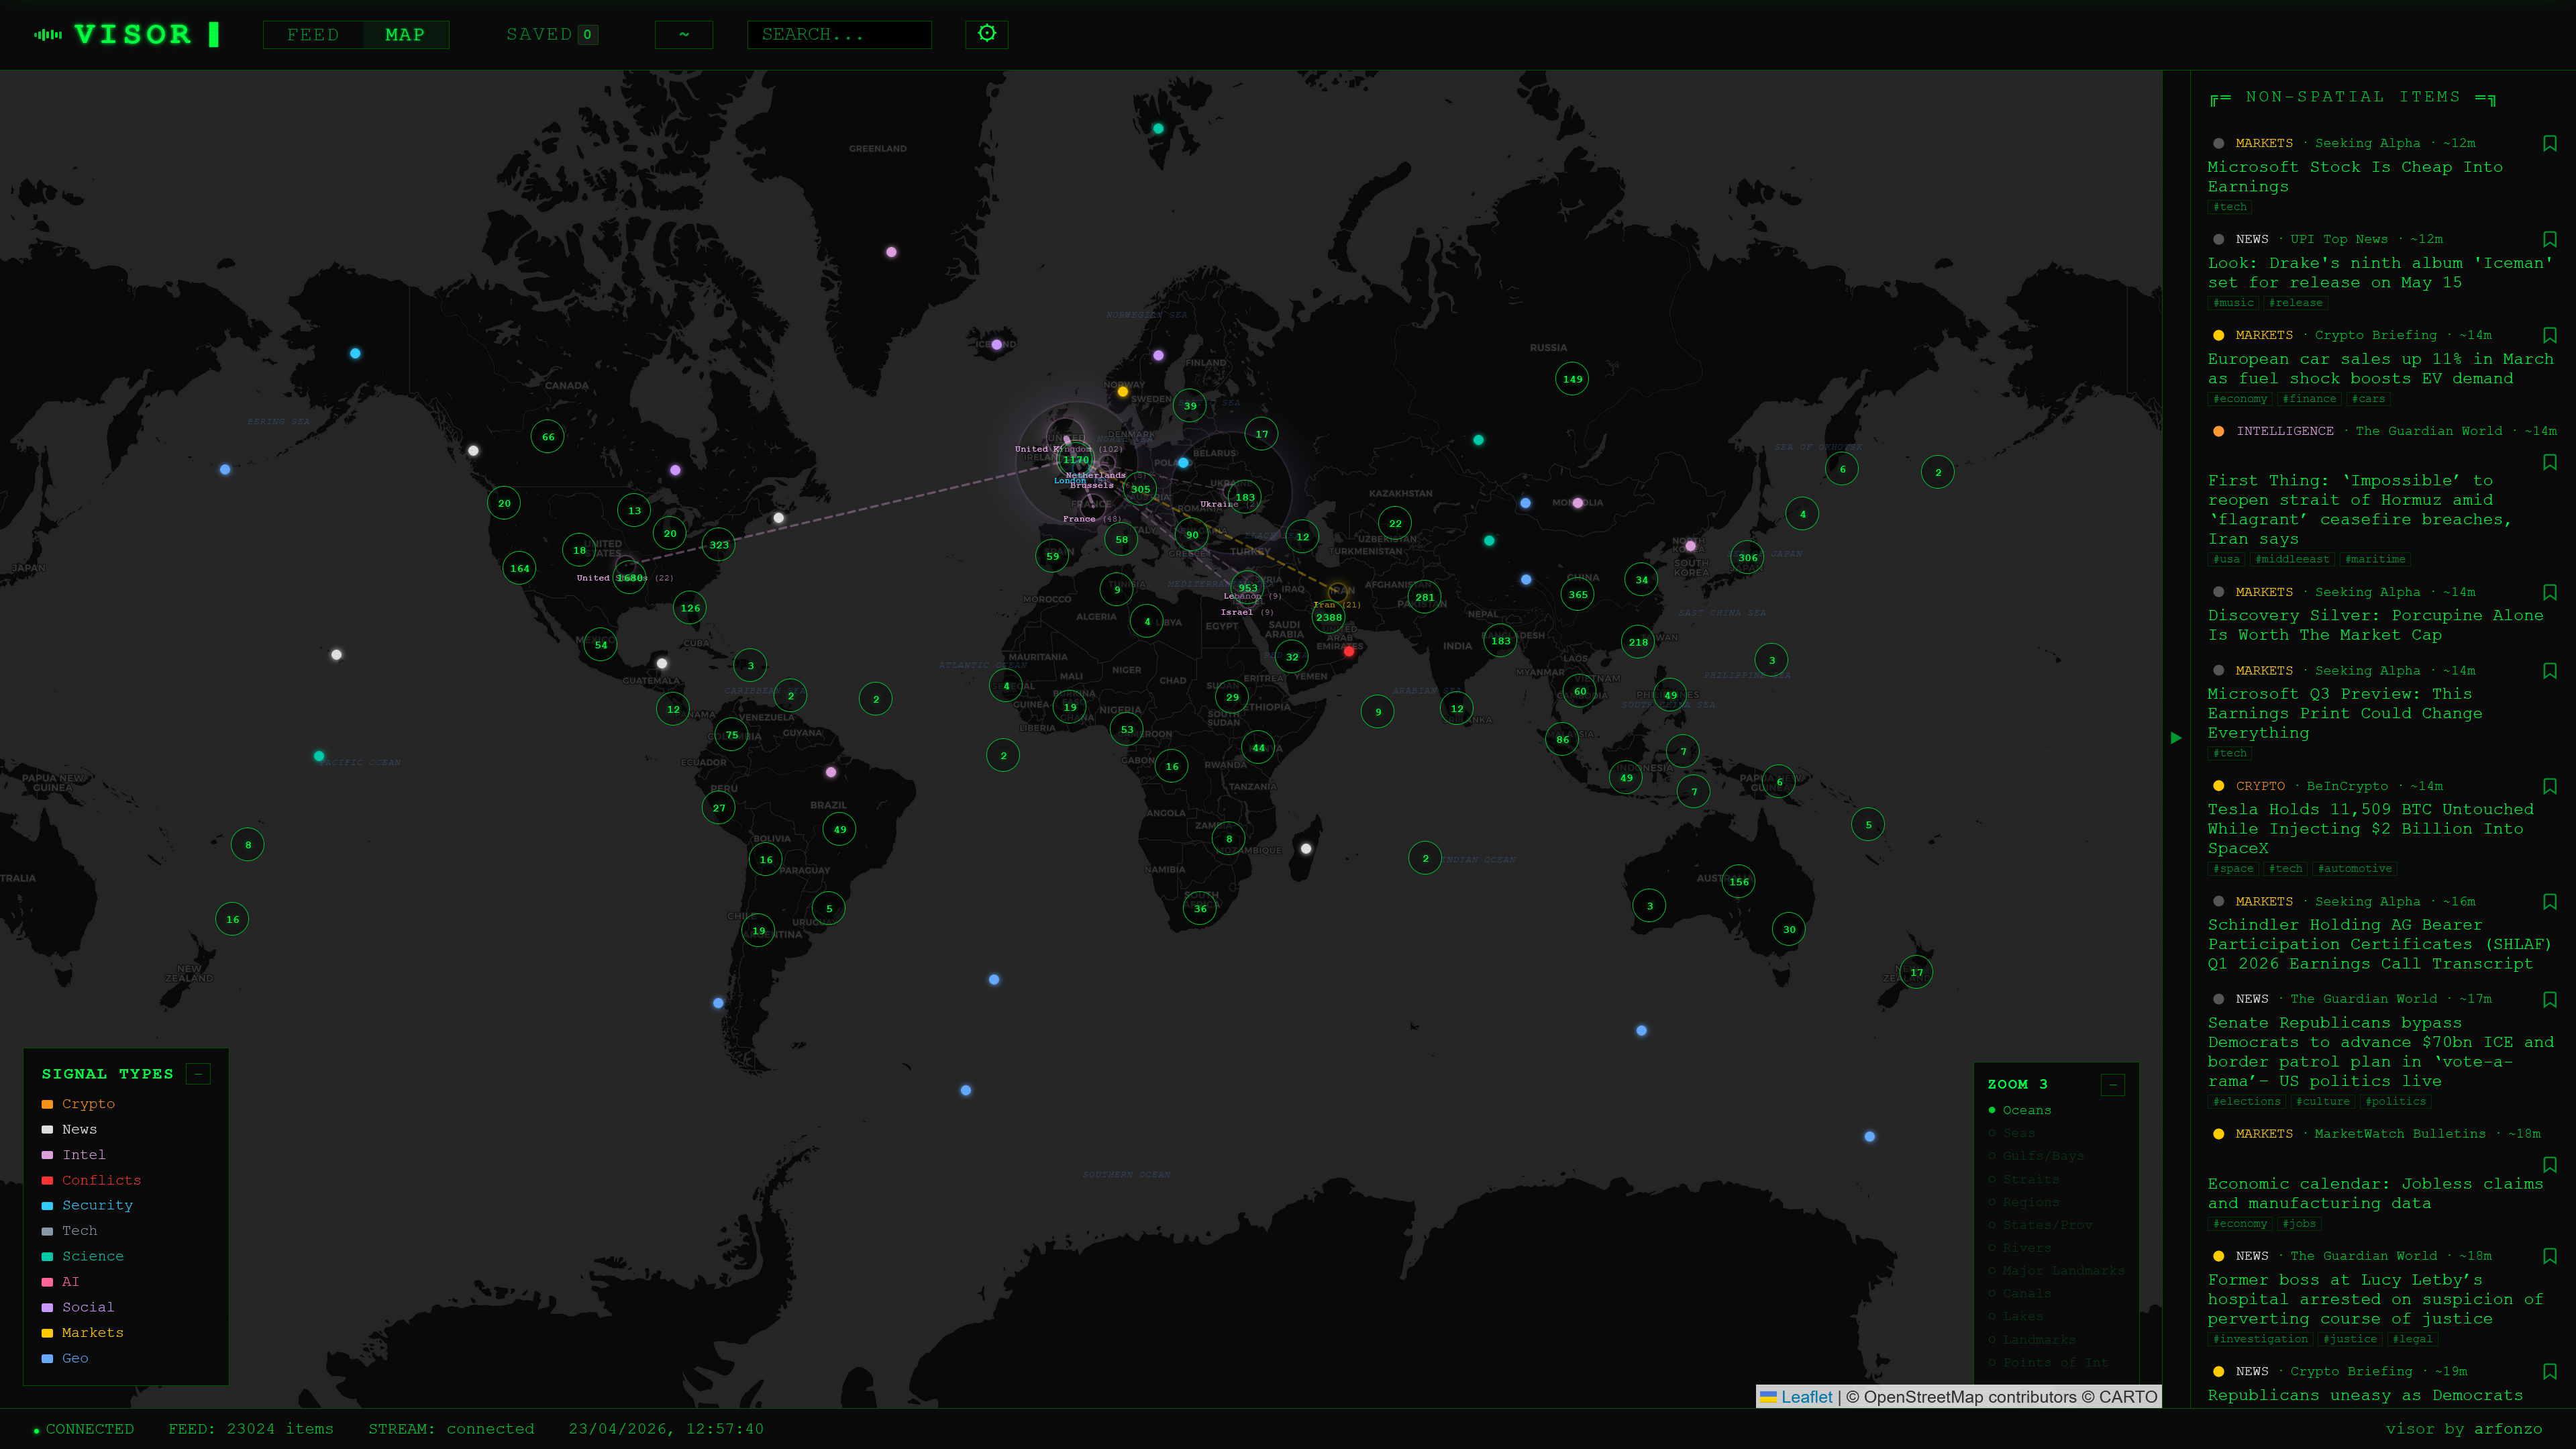
Task: Enable the Rivers label layer
Action: [x=2026, y=1248]
